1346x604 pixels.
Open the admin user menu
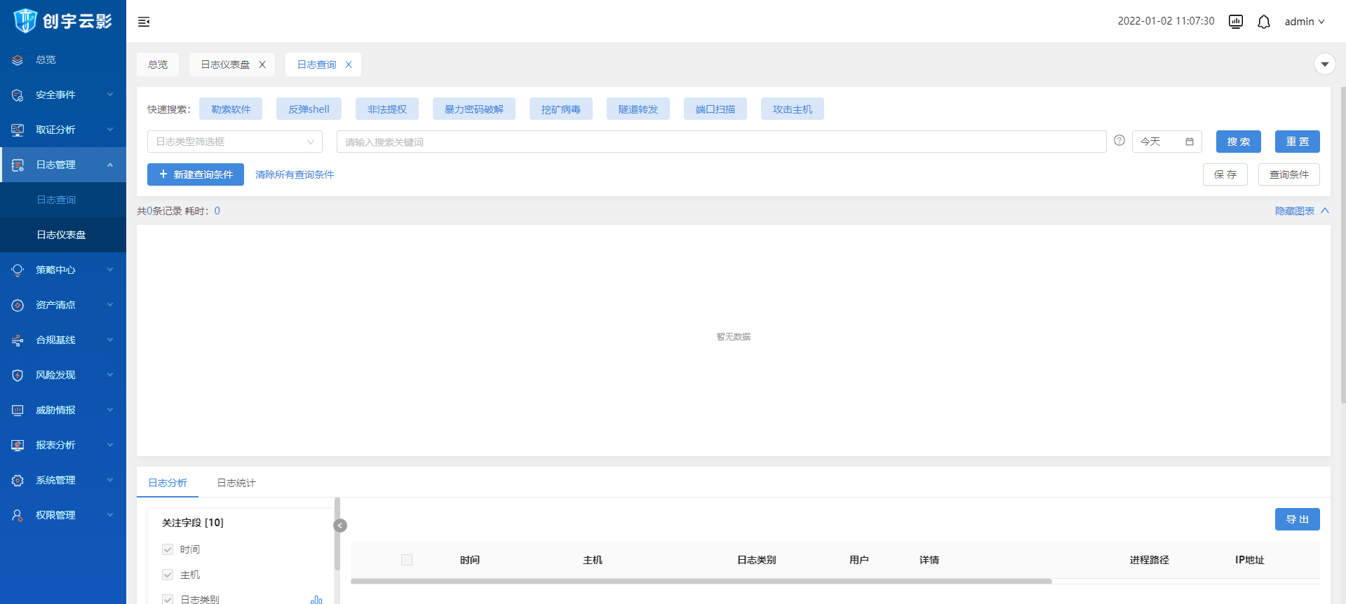pyautogui.click(x=1305, y=22)
